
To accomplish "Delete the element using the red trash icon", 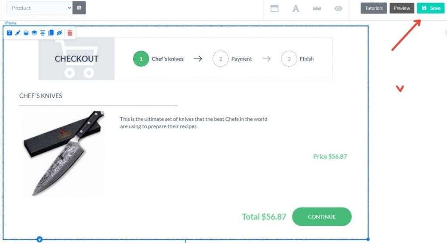I will click(x=70, y=33).
